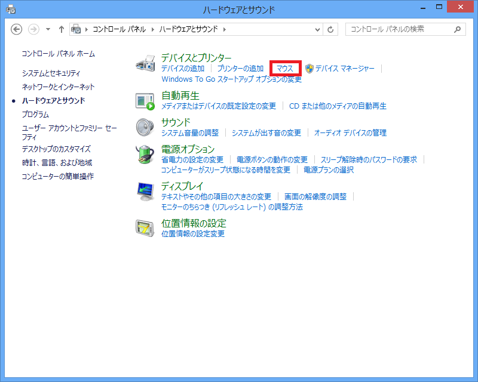This screenshot has height=382, width=478.
Task: Click the Power Options (電源オプション) battery icon
Action: coord(145,155)
